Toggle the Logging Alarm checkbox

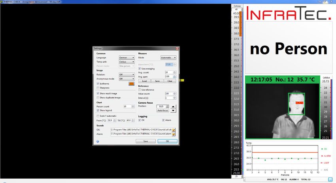[x=164, y=120]
